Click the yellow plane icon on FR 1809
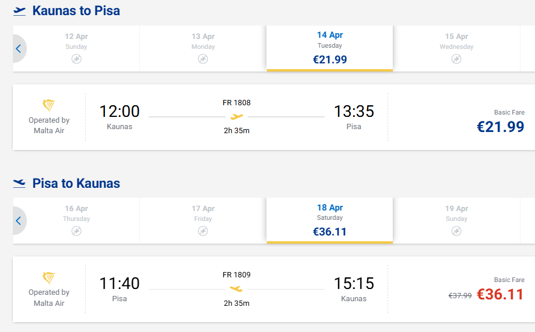This screenshot has width=535, height=332. [236, 289]
